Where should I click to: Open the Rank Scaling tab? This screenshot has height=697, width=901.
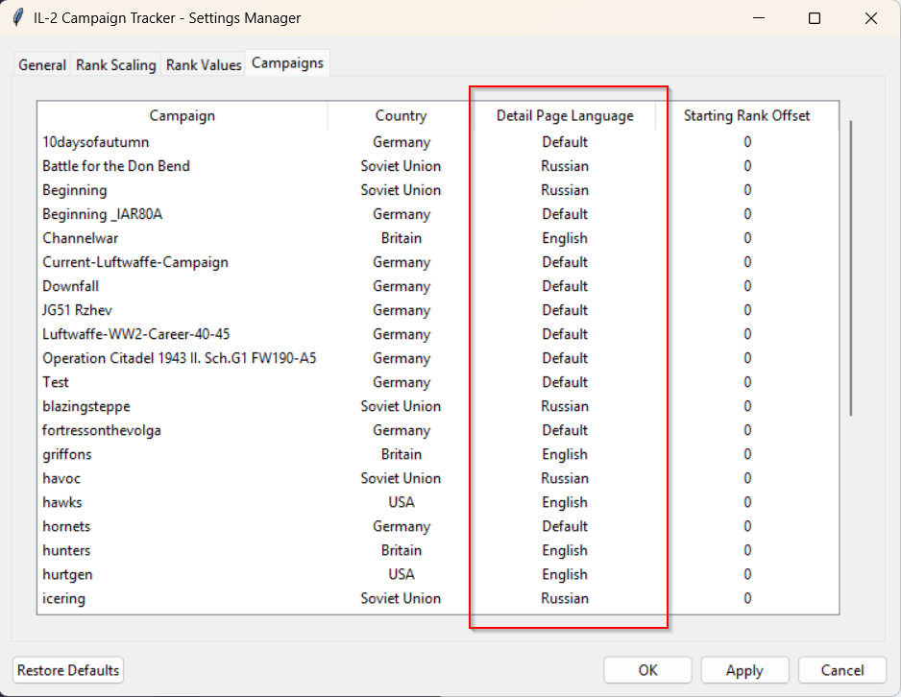[115, 65]
